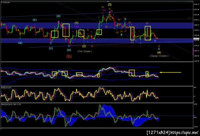Select the large orange (b) label

tap(69, 56)
